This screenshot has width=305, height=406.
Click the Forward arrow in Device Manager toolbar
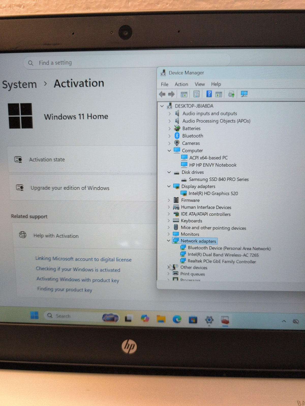[171, 94]
